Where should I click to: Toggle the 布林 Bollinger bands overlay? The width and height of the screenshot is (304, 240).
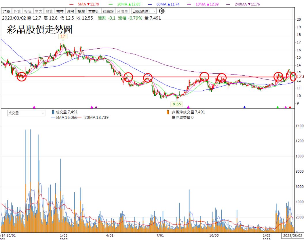point(59,11)
